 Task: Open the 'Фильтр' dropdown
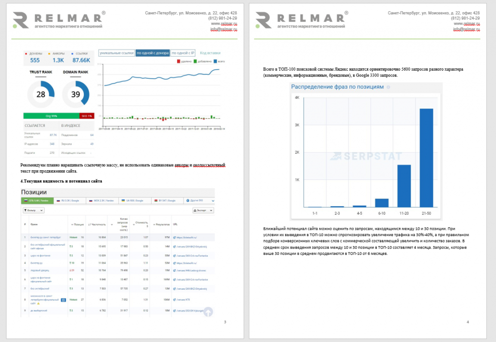pos(33,210)
